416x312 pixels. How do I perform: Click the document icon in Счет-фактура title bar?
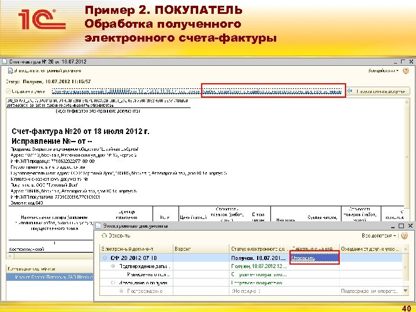[4, 62]
